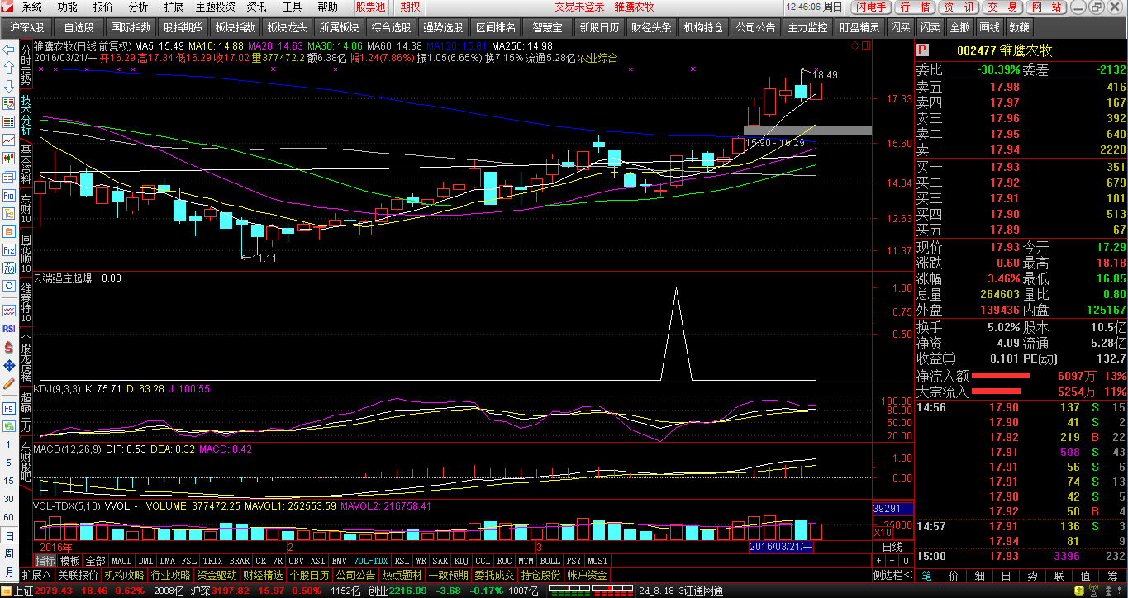
Task: Select the 15-minute period
Action: tap(8, 481)
